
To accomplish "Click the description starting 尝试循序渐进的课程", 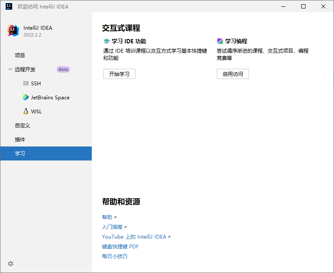I will 263,54.
